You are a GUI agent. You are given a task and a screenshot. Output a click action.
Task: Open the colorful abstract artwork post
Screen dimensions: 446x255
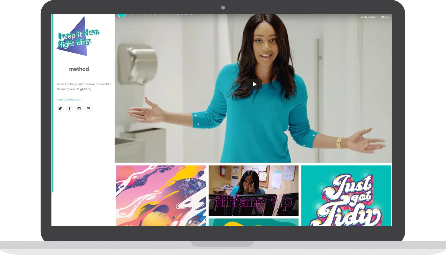161,196
